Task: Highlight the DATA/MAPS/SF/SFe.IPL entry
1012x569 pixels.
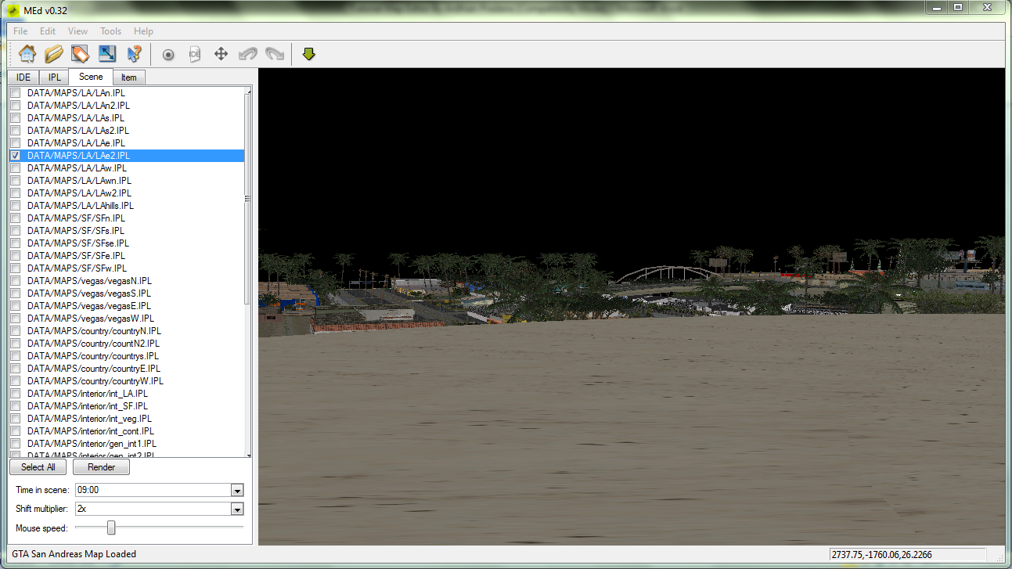Action: (127, 256)
